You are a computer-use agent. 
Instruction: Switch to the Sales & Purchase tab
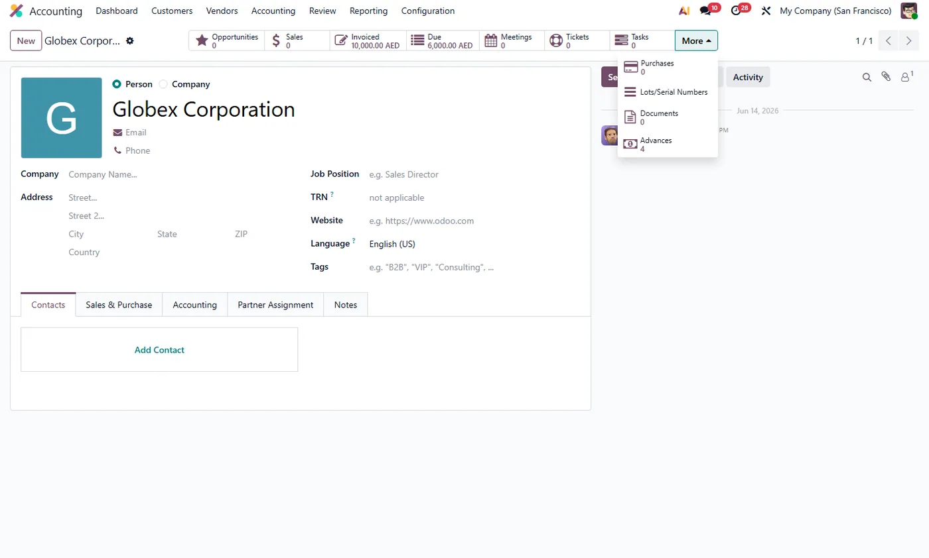(119, 305)
